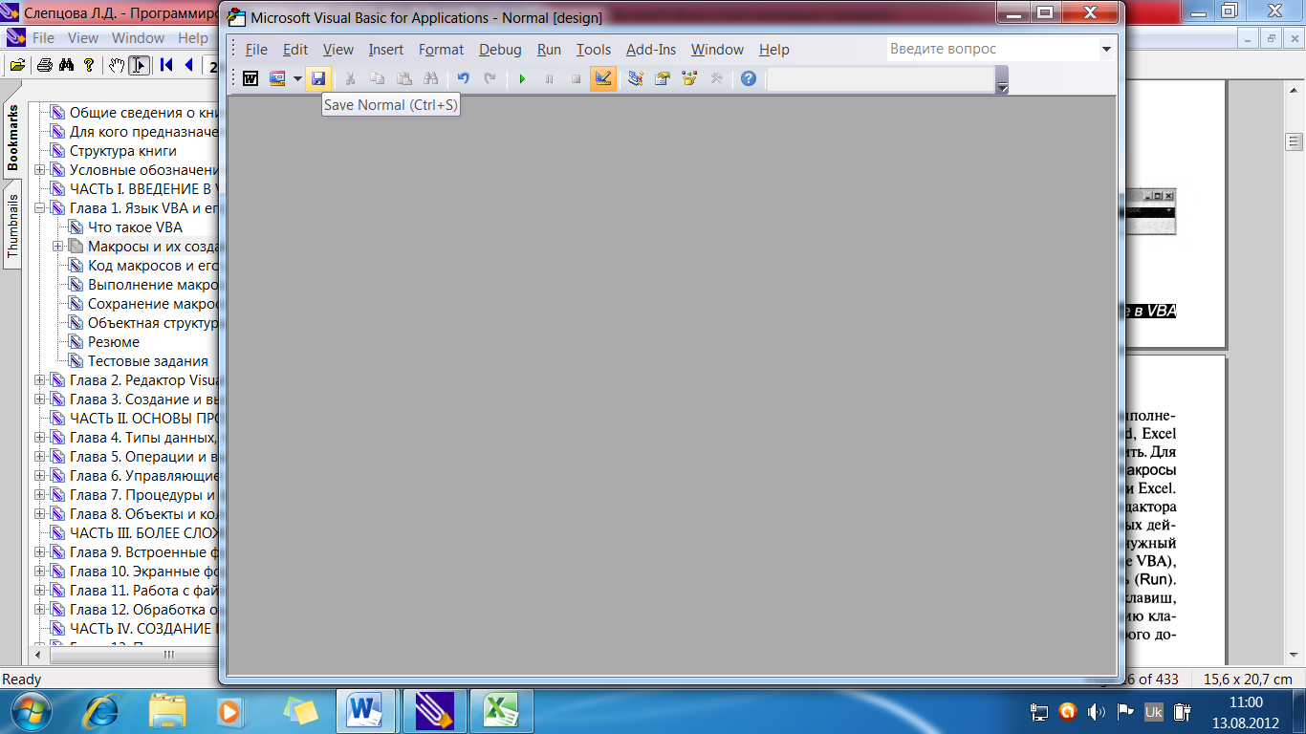Switch to the Bookmarks side tab

(12, 138)
